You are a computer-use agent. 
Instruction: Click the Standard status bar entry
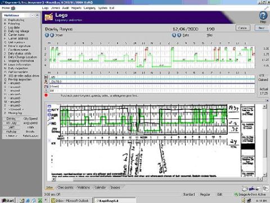pyautogui.click(x=189, y=195)
